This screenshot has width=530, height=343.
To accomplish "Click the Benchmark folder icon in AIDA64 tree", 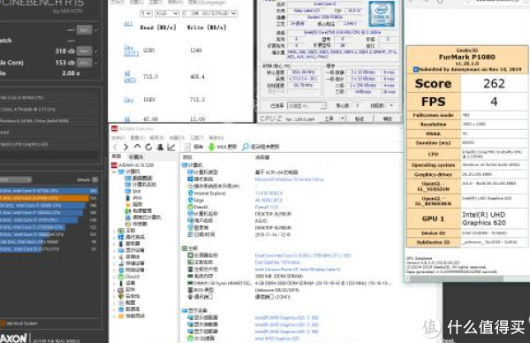I will (x=121, y=316).
